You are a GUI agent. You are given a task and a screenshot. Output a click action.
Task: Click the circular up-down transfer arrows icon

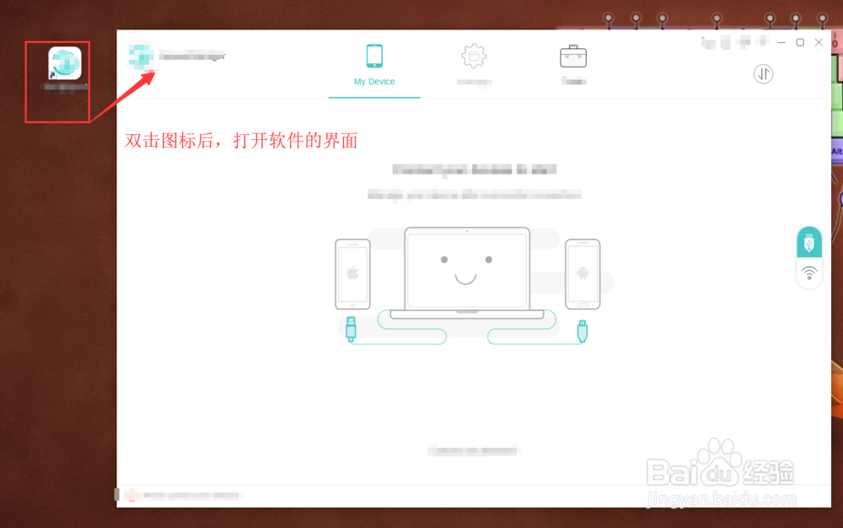coord(763,74)
